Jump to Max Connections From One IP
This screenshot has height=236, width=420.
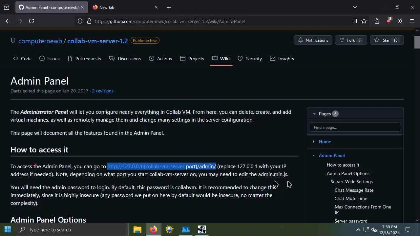pyautogui.click(x=363, y=209)
